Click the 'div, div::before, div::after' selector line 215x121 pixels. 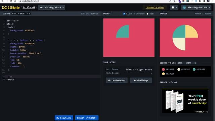pos(26,40)
